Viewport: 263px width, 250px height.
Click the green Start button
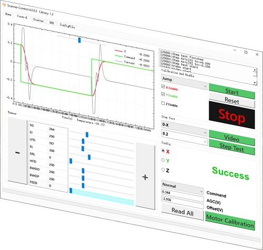pyautogui.click(x=232, y=91)
